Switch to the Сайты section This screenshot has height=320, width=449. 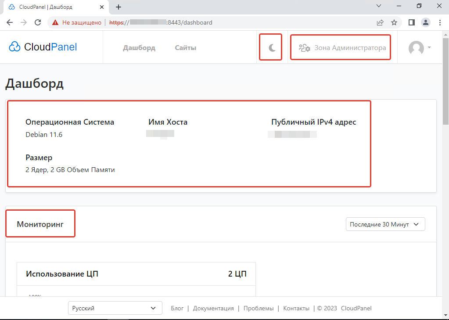click(x=185, y=47)
